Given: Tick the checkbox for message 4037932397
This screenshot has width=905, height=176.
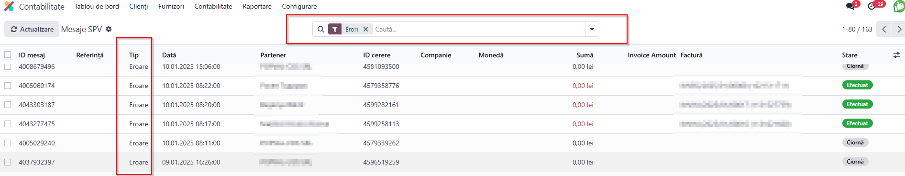Looking at the screenshot, I should click(x=8, y=162).
